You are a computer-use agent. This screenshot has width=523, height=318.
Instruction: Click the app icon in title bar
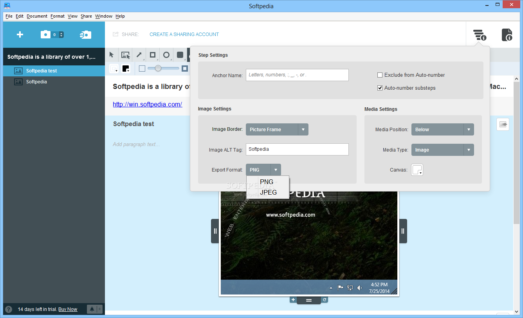click(x=7, y=6)
